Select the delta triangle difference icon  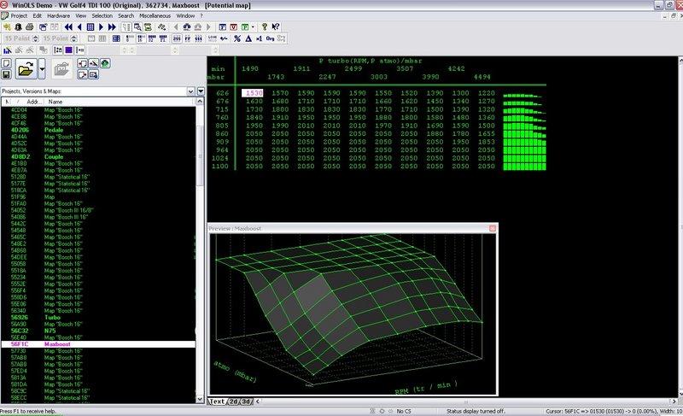coord(248,38)
